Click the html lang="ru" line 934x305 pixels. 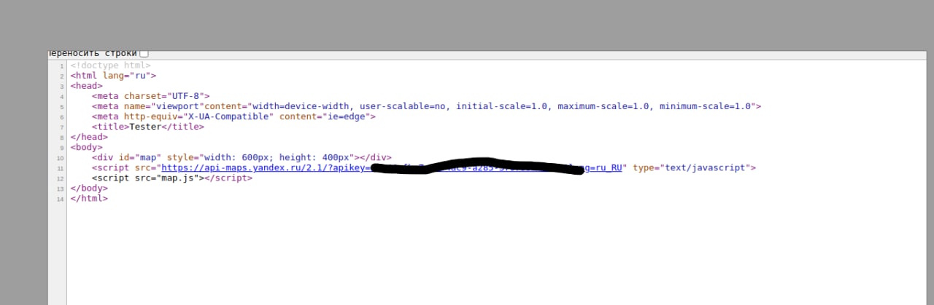[113, 76]
